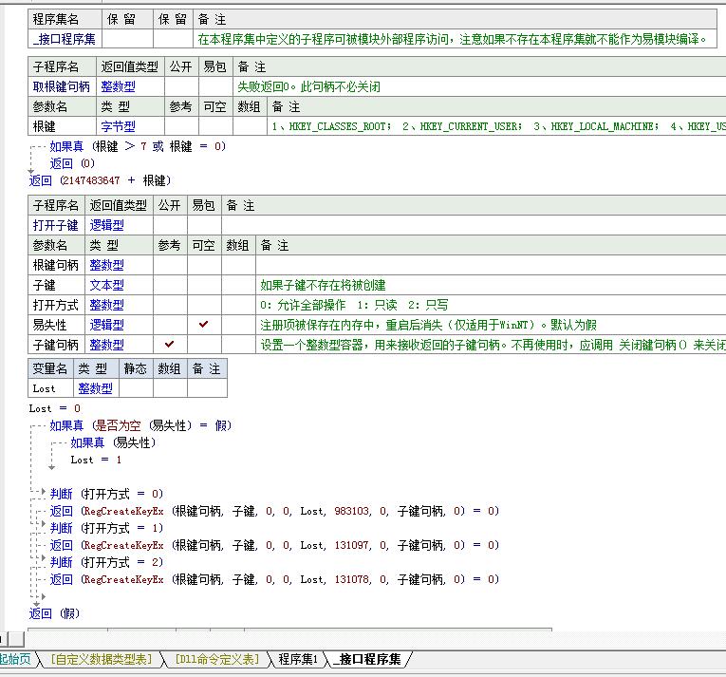
Task: Select the _接口程序集 assembly name cell
Action: pyautogui.click(x=65, y=39)
